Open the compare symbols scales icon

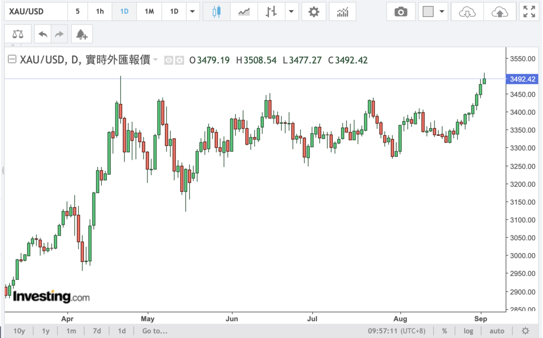coord(18,34)
